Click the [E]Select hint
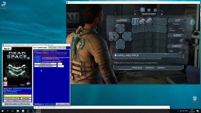The height and width of the screenshot is (113, 201). [x=150, y=68]
